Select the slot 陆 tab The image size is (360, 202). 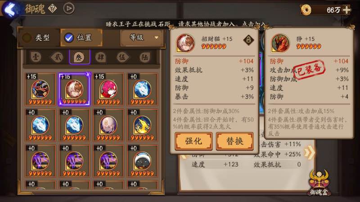[x=144, y=57]
